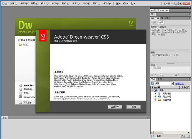The height and width of the screenshot is (139, 192).
Task: Click the 法律声明 button in About dialog
Action: [115, 107]
